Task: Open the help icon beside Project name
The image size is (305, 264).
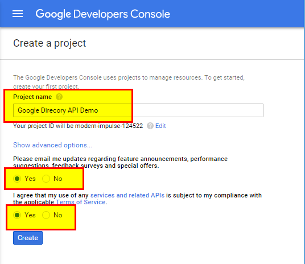Action: point(59,97)
